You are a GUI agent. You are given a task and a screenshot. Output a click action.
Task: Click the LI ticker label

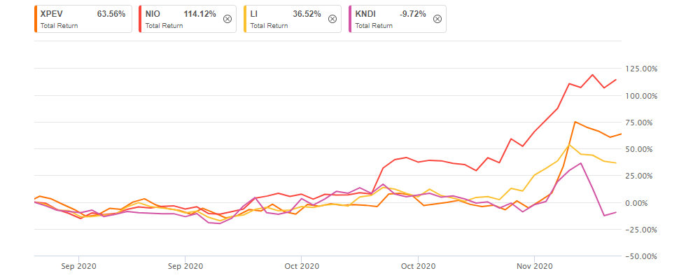pos(253,14)
